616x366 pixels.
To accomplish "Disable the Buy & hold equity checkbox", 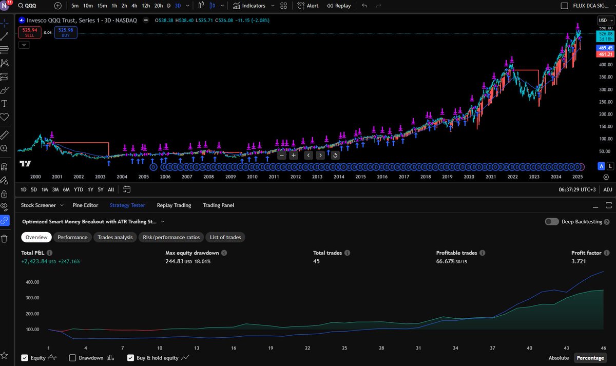I will click(131, 358).
